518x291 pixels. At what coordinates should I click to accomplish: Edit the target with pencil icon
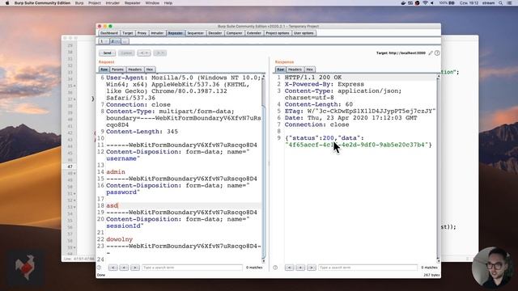click(431, 53)
